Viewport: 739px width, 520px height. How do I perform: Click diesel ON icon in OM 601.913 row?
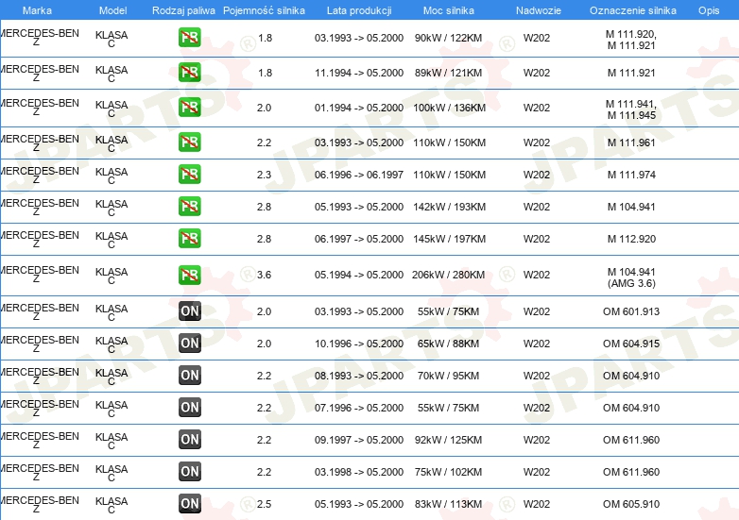tap(189, 311)
